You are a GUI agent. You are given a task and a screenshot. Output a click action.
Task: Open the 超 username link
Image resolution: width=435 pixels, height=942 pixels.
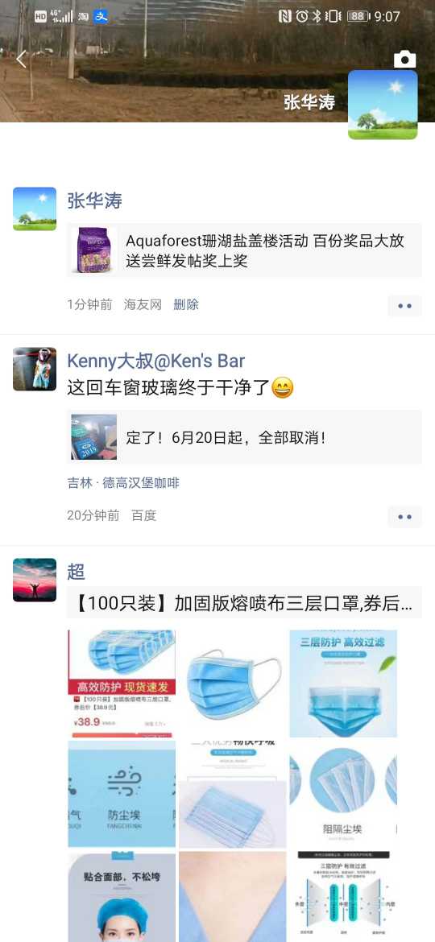[76, 572]
